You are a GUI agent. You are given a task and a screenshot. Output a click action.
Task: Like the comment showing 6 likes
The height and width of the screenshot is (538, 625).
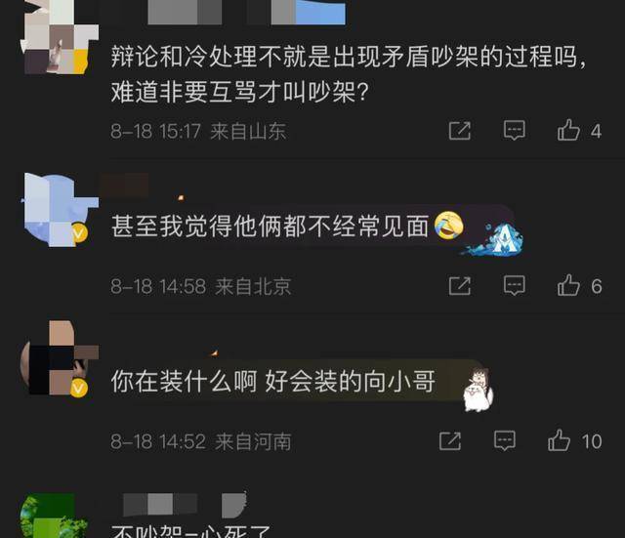[579, 285]
